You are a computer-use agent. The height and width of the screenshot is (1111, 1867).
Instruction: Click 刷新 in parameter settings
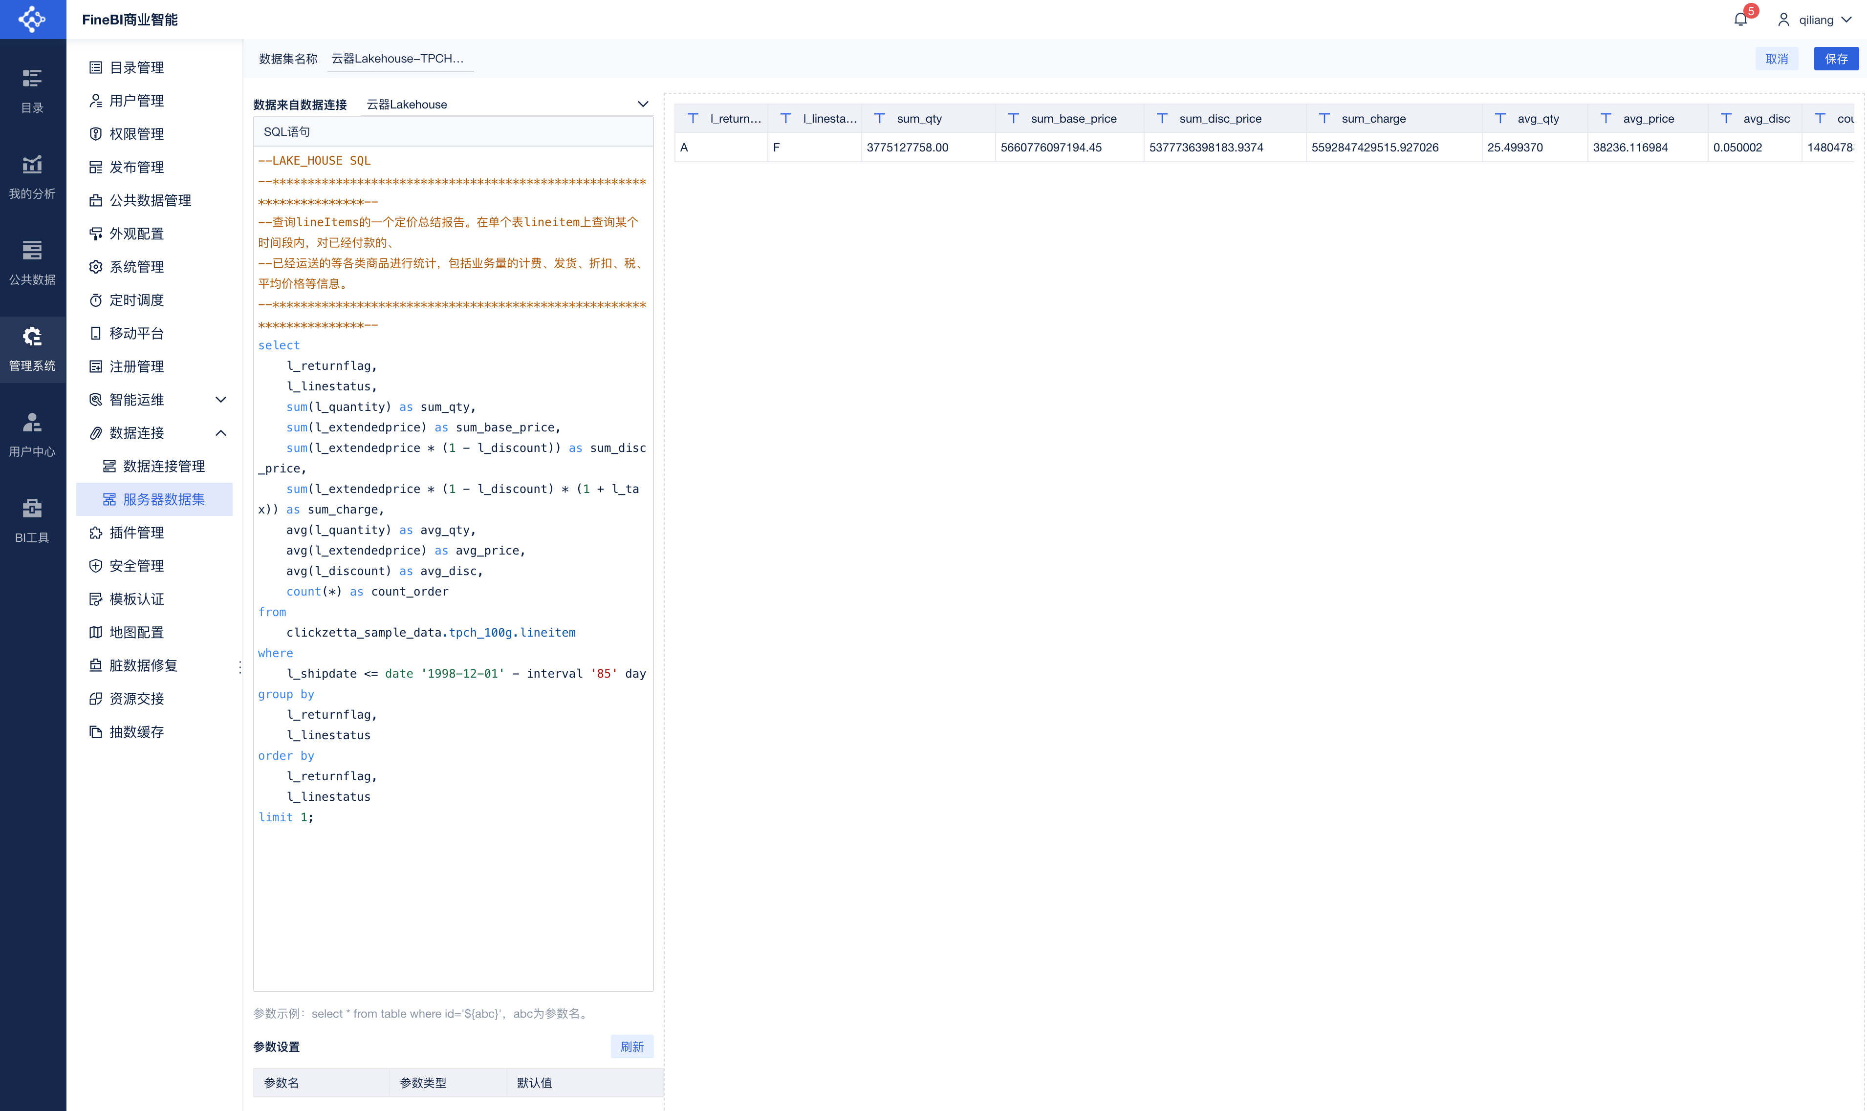[631, 1047]
